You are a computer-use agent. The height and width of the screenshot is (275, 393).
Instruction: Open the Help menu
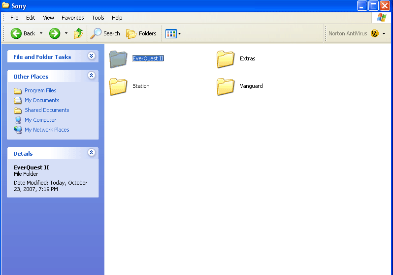pos(117,18)
